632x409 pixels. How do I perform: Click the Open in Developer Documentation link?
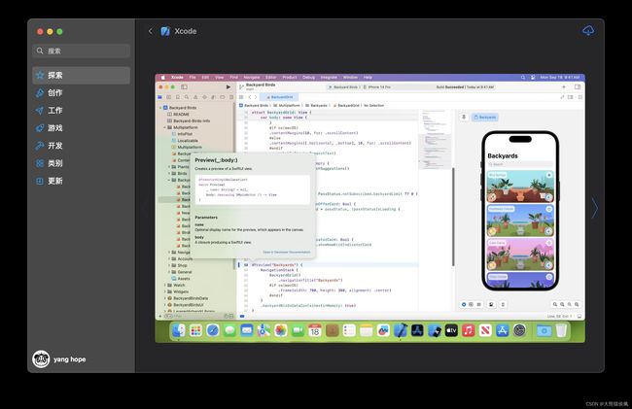(287, 252)
